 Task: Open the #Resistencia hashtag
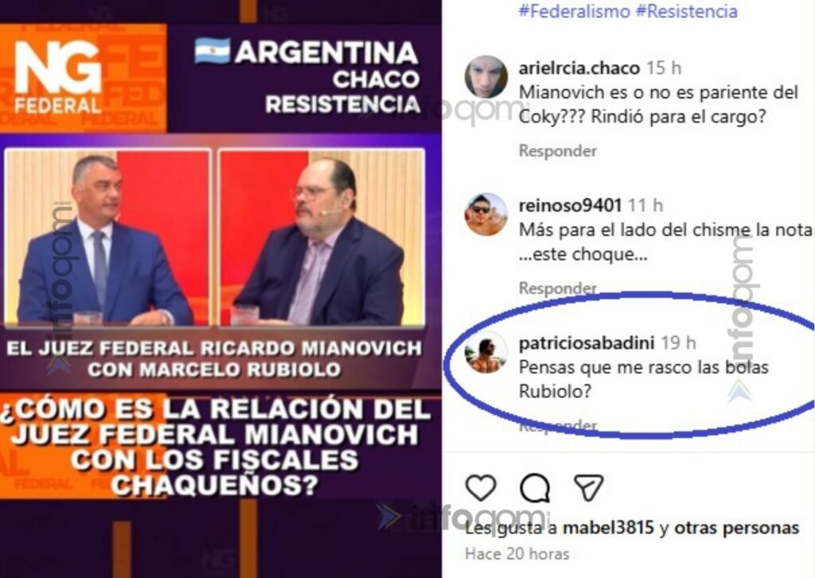(687, 11)
